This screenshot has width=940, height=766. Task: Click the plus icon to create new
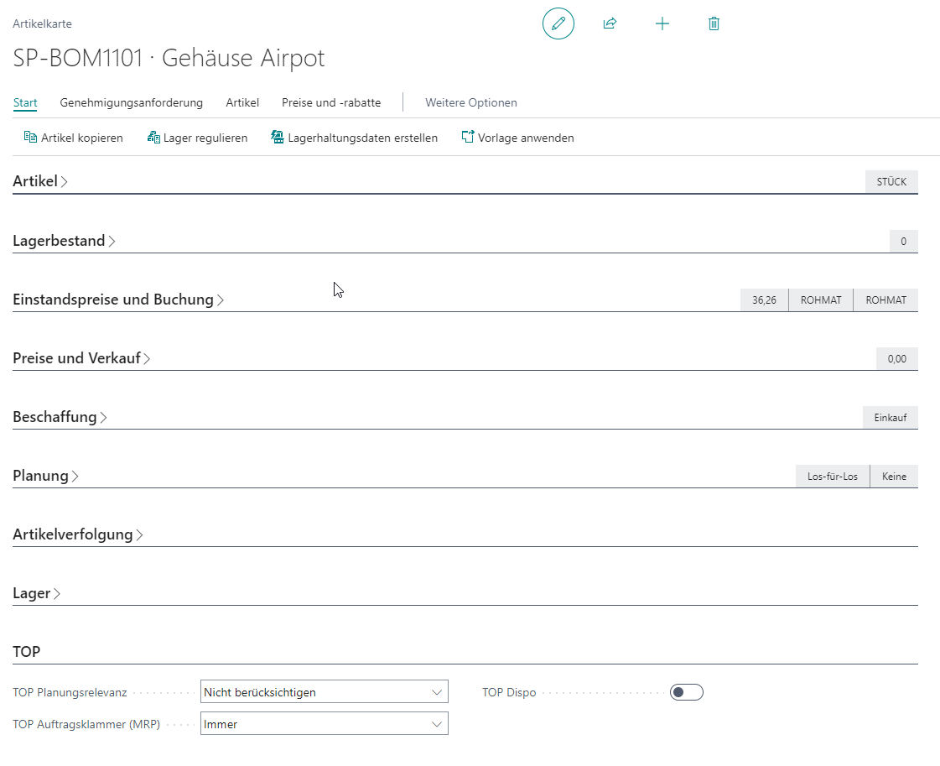point(662,23)
